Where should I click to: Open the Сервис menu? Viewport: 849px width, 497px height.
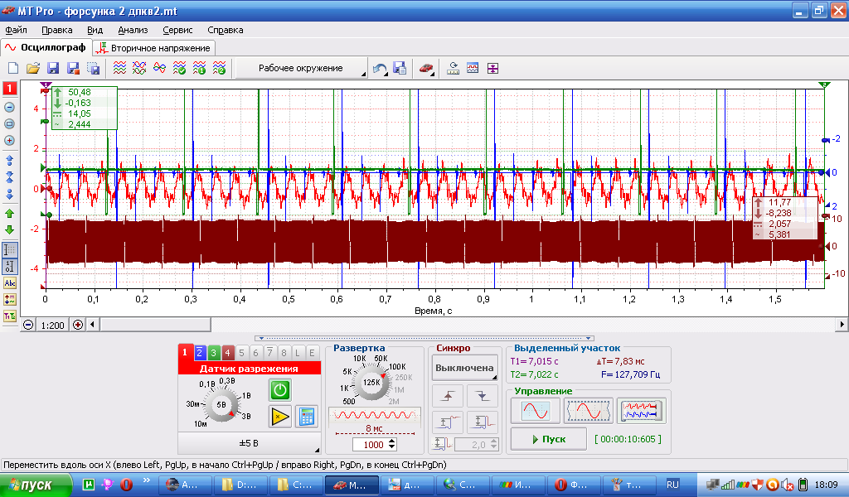click(x=177, y=31)
